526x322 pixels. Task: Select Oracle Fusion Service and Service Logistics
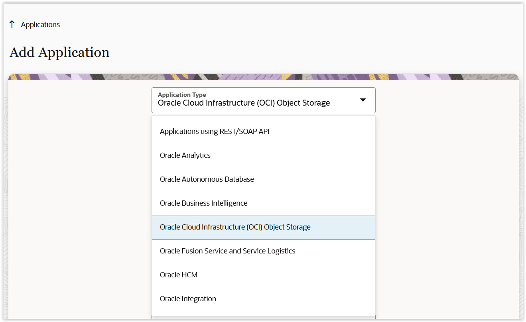tap(227, 251)
